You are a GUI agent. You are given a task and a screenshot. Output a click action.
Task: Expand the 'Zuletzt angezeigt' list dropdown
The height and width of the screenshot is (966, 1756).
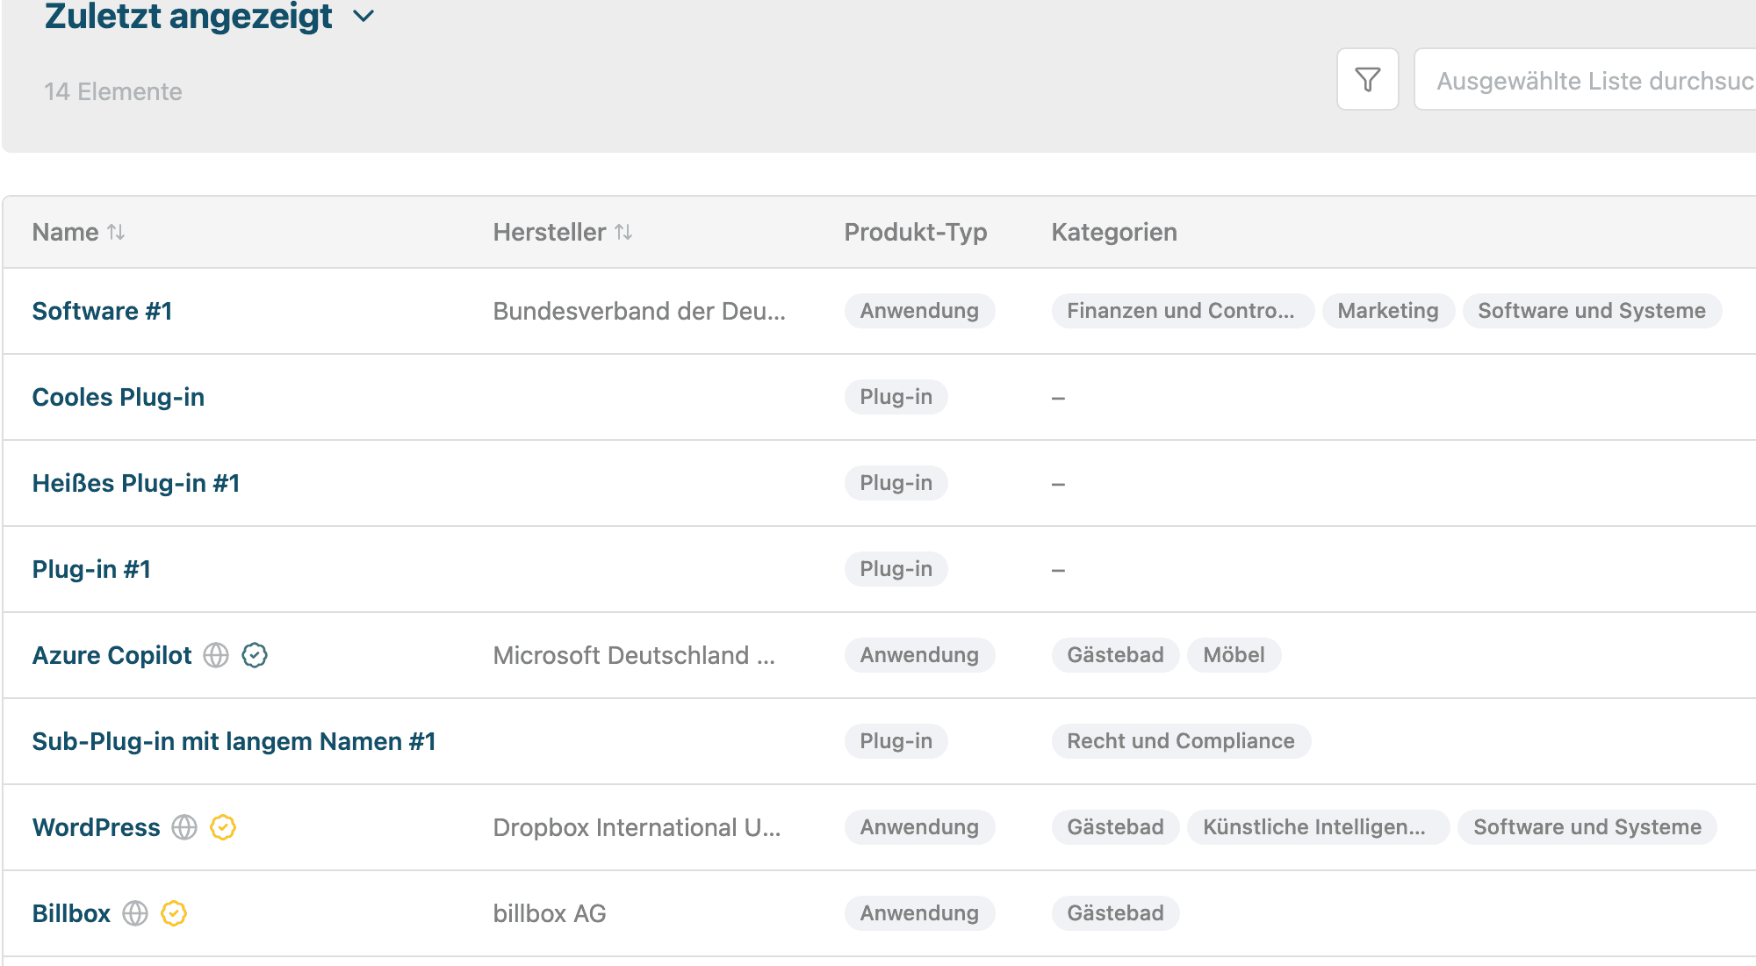click(363, 16)
